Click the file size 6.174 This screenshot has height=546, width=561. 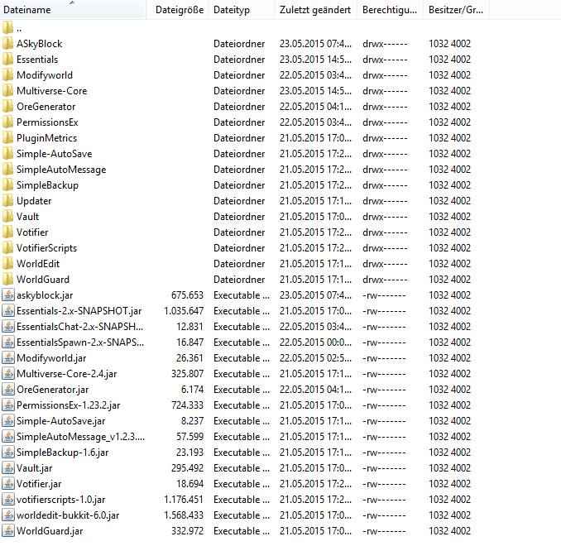click(x=193, y=390)
